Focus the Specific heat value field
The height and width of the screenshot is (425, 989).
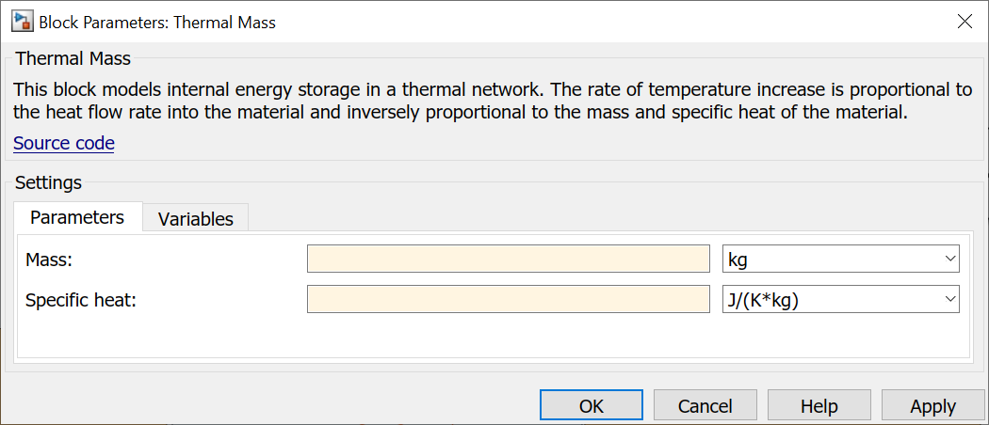pos(508,300)
